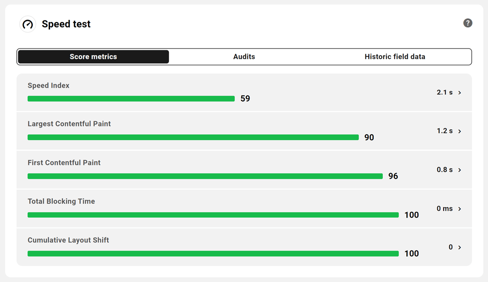Expand Largest Contentful Paint details chevron
Viewport: 488px width, 282px height.
click(460, 131)
